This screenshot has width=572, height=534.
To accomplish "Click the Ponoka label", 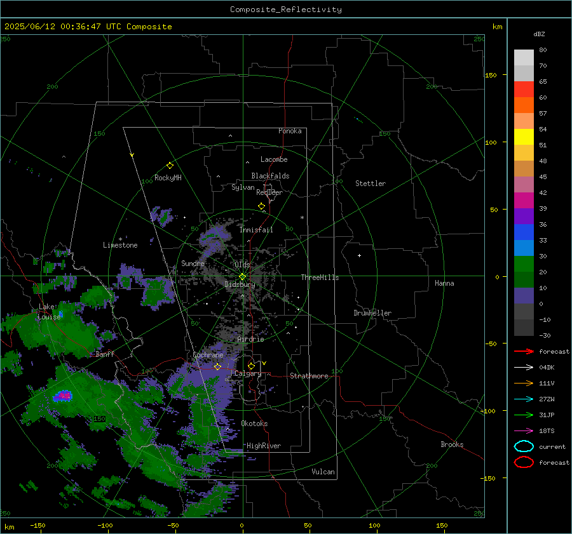I will pyautogui.click(x=290, y=131).
